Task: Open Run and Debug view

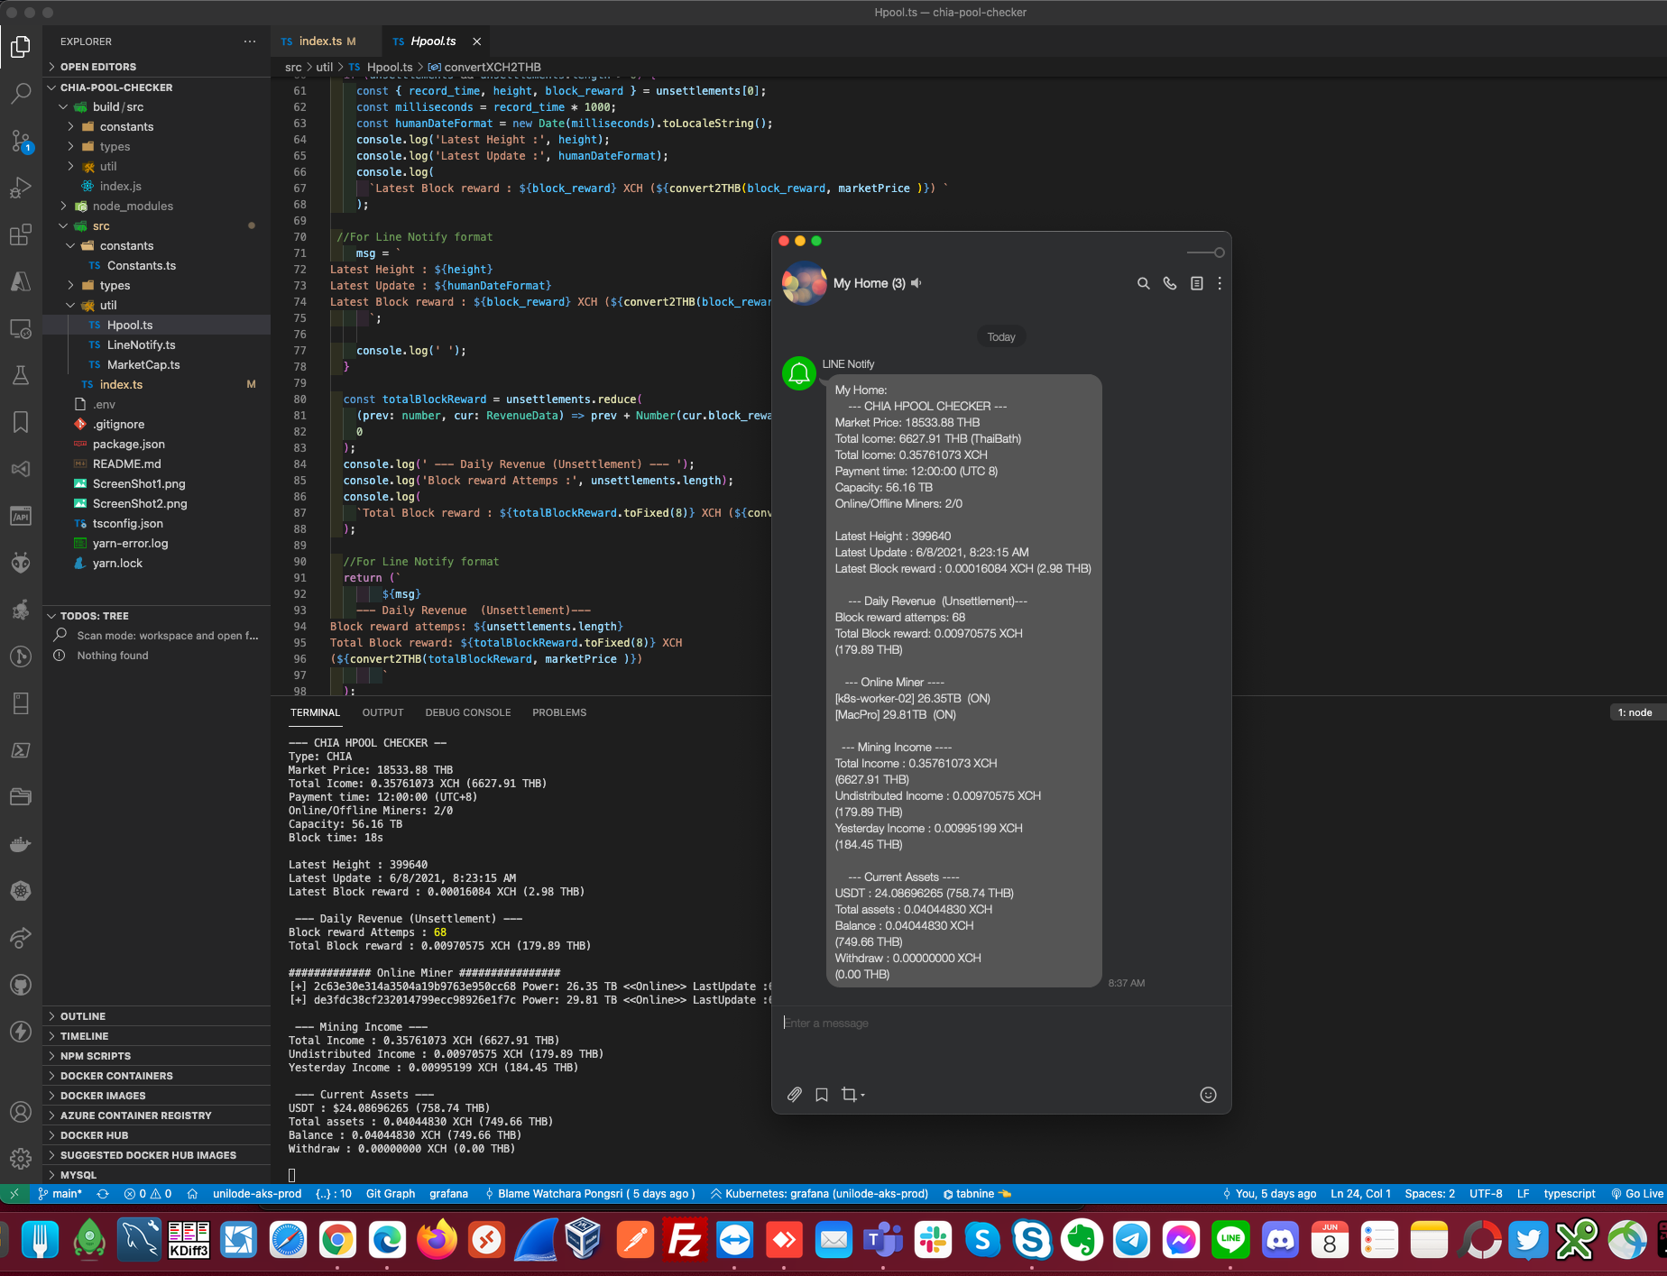Action: tap(21, 188)
